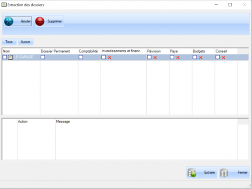Tick the Conseil checkbox
The height and width of the screenshot is (189, 252).
[217, 57]
